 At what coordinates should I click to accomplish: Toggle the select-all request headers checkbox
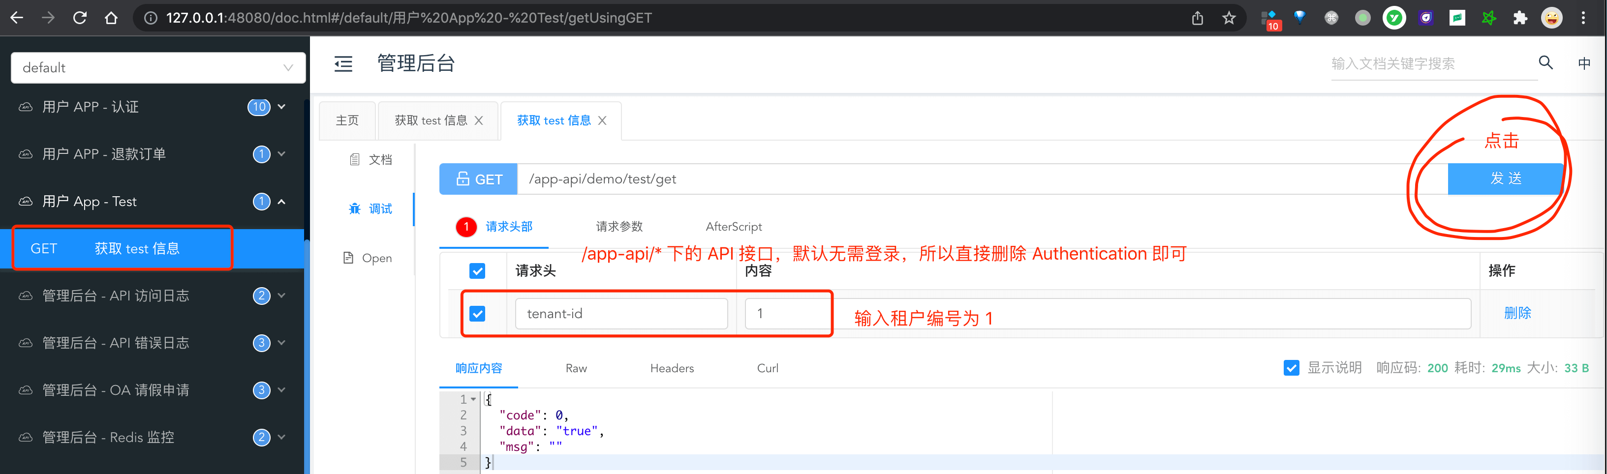pos(477,270)
